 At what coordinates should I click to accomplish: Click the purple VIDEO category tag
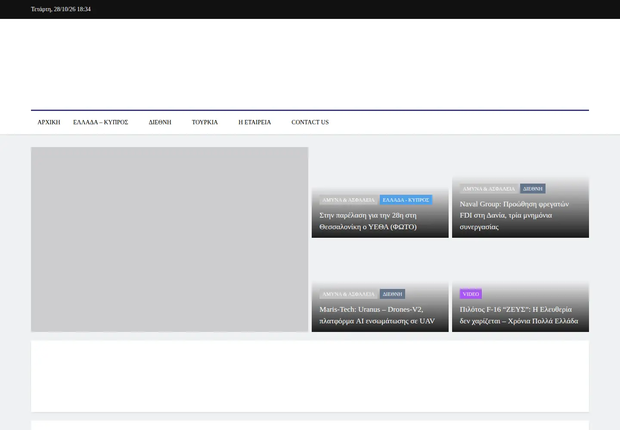(471, 294)
